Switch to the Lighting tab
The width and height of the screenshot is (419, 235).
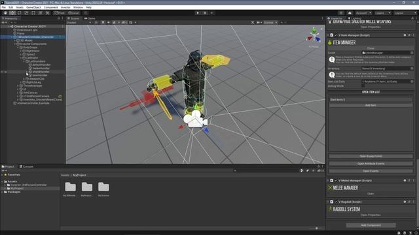coord(354,18)
